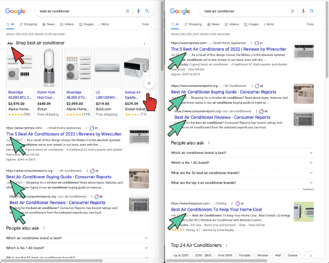Image resolution: width=329 pixels, height=263 pixels.
Task: Open the More menu in left window
Action: pos(104,24)
